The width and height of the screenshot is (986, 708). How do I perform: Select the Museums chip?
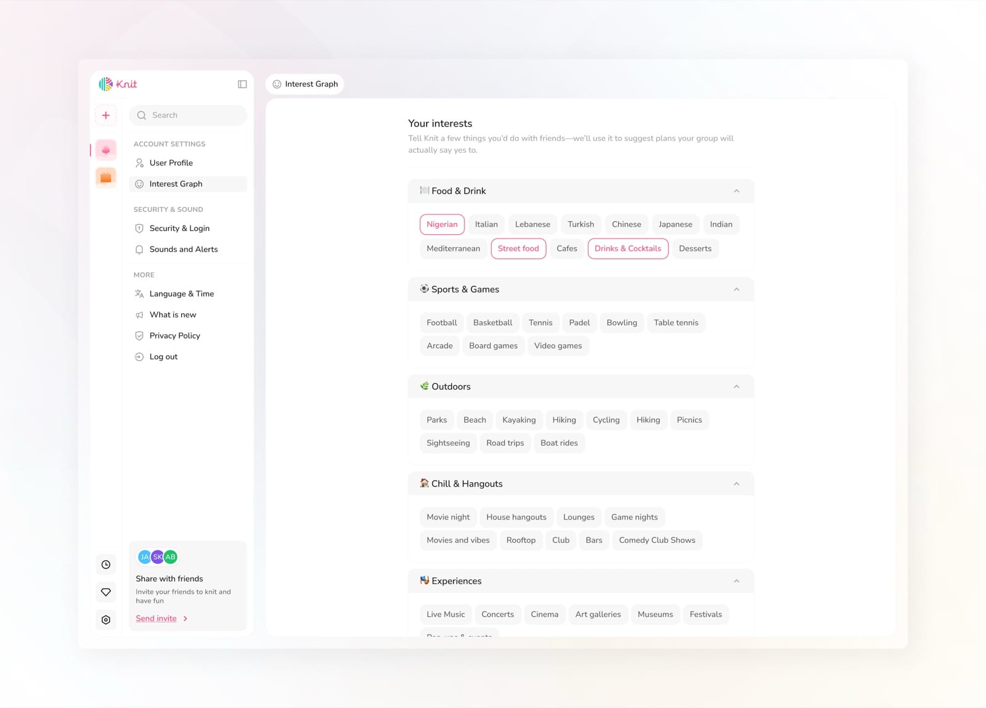[x=655, y=614]
